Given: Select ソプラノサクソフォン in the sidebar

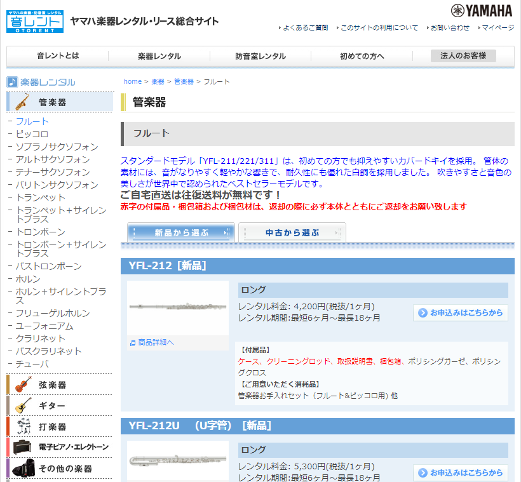Looking at the screenshot, I should tap(57, 147).
